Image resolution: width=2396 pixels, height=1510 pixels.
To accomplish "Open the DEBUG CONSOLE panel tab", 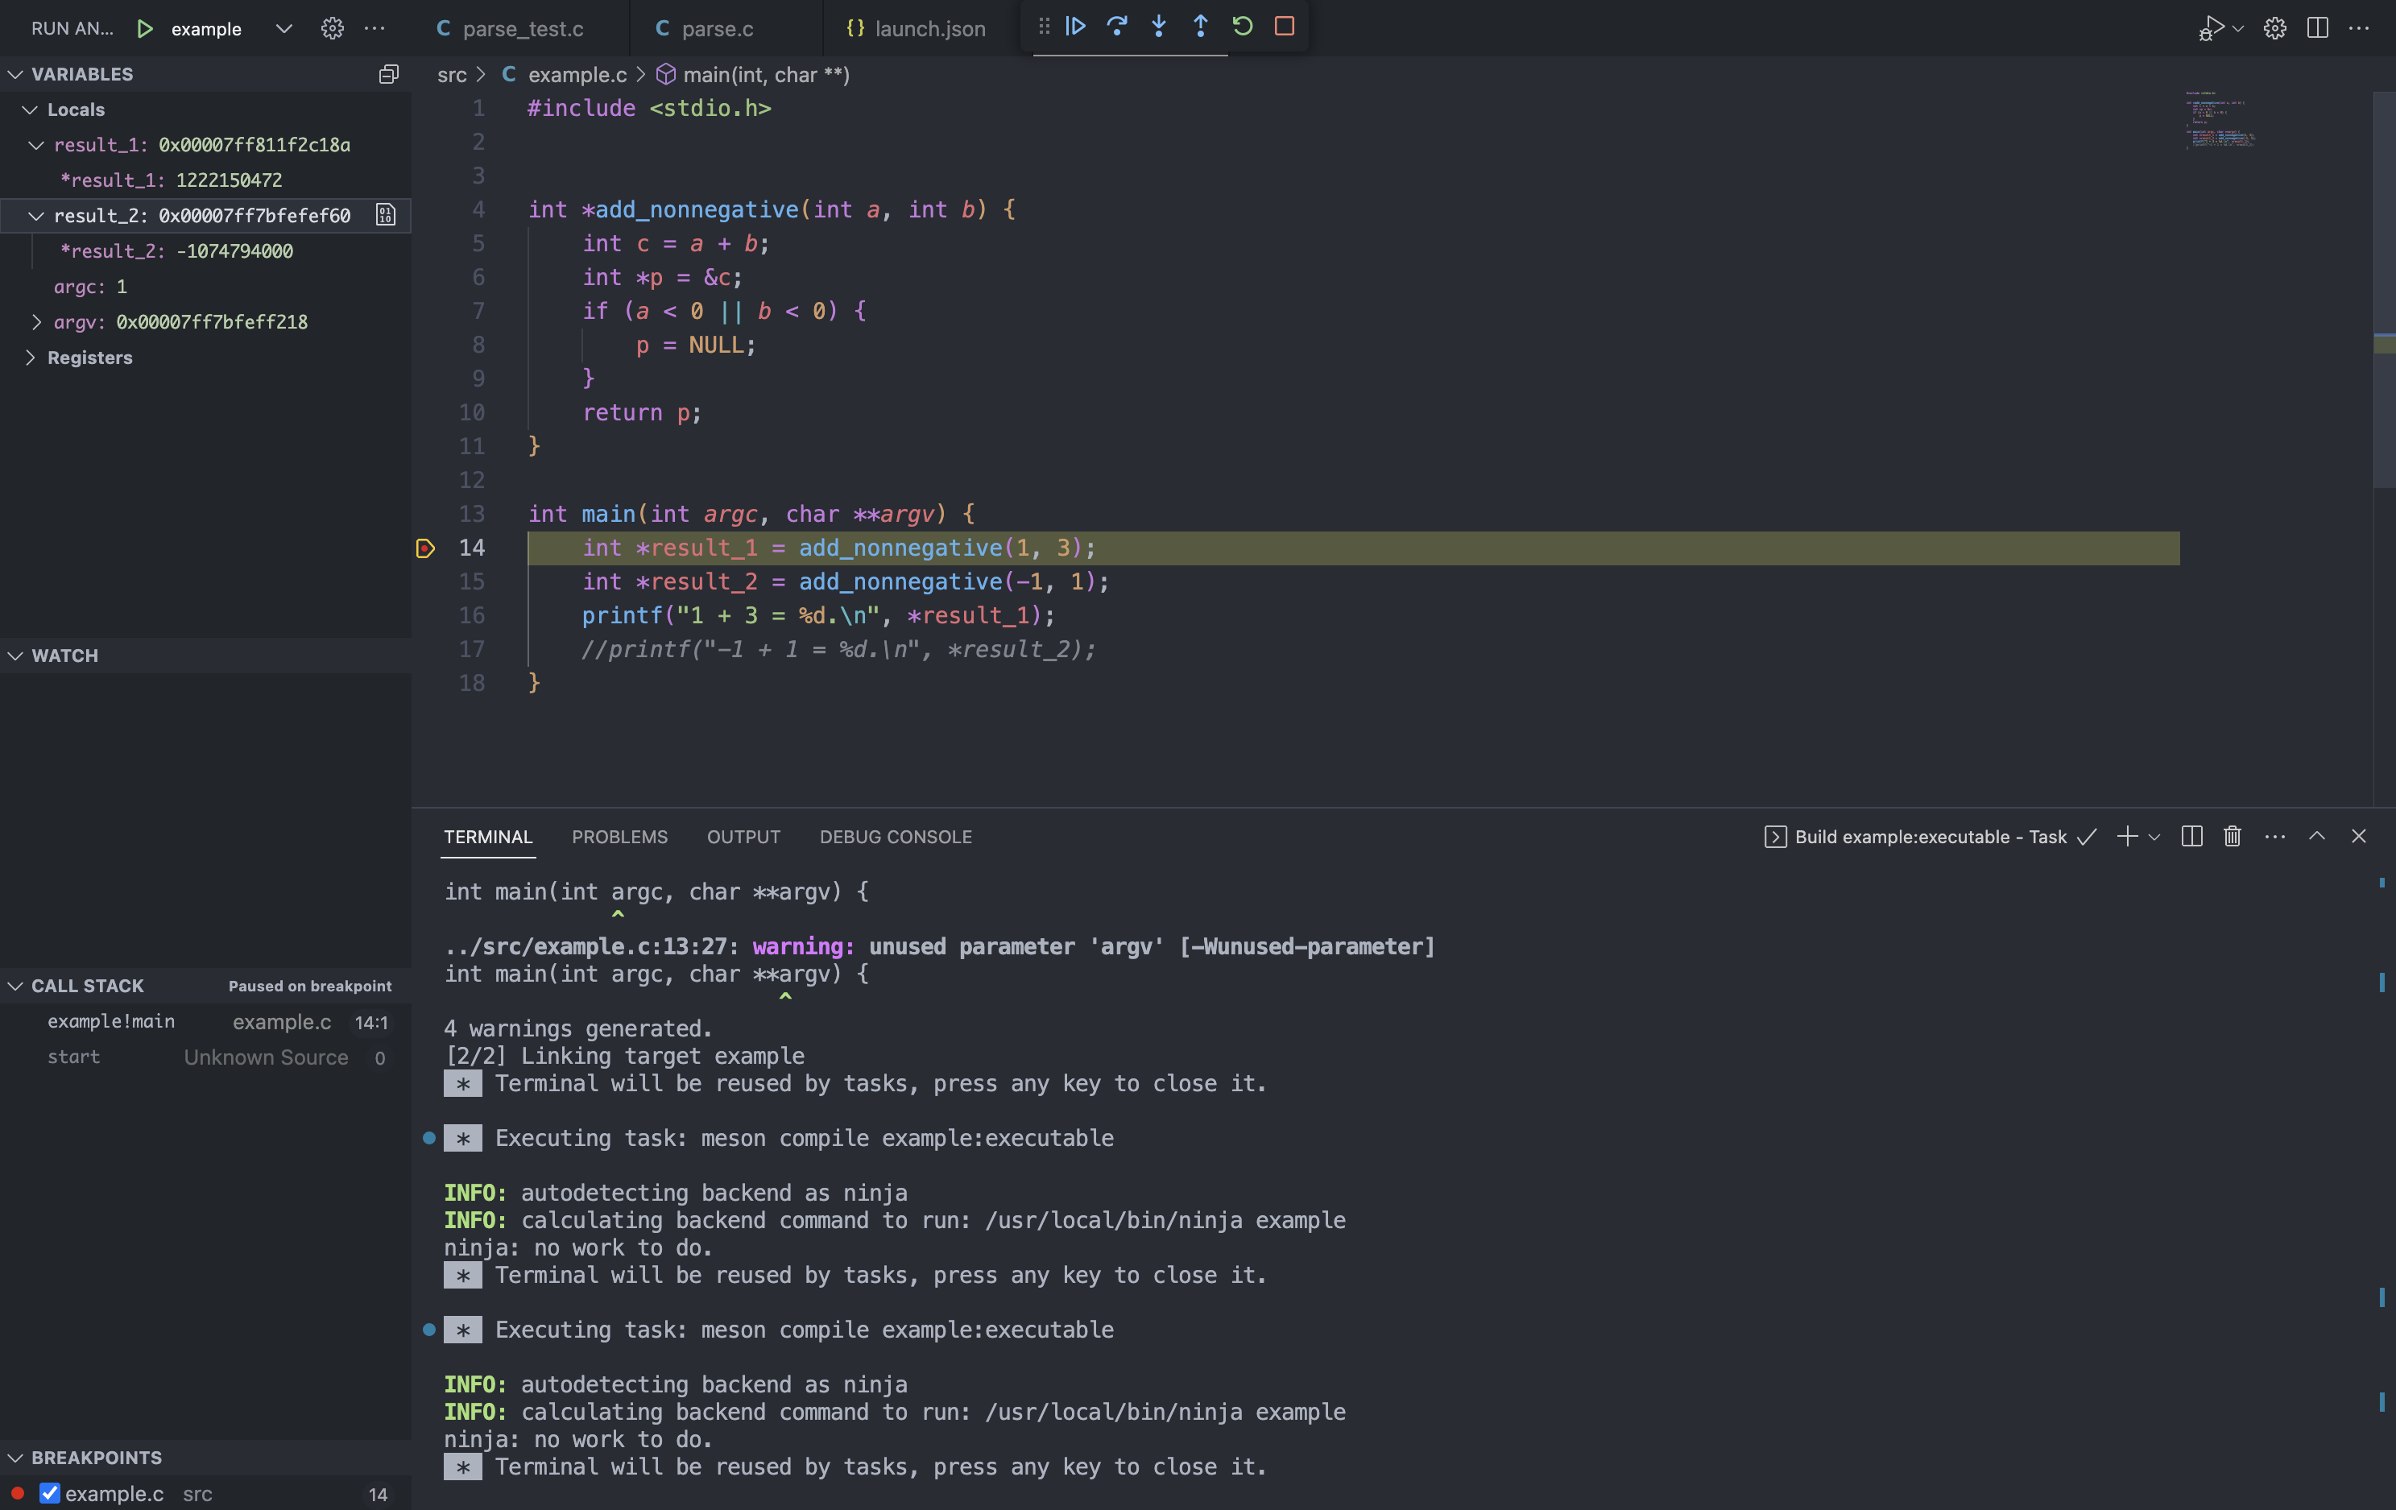I will [x=896, y=837].
